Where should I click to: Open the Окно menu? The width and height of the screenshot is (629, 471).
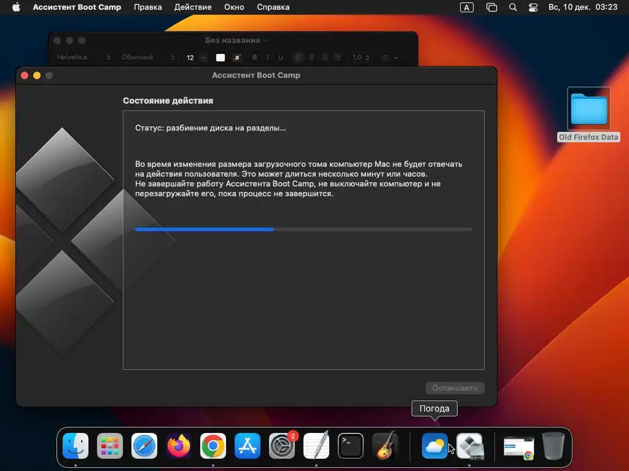(x=234, y=7)
